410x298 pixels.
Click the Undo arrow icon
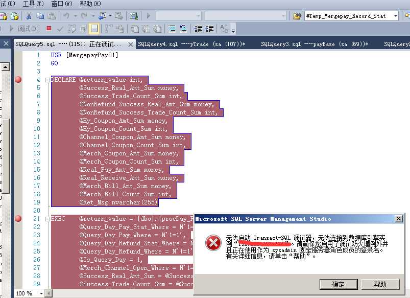tap(66, 16)
